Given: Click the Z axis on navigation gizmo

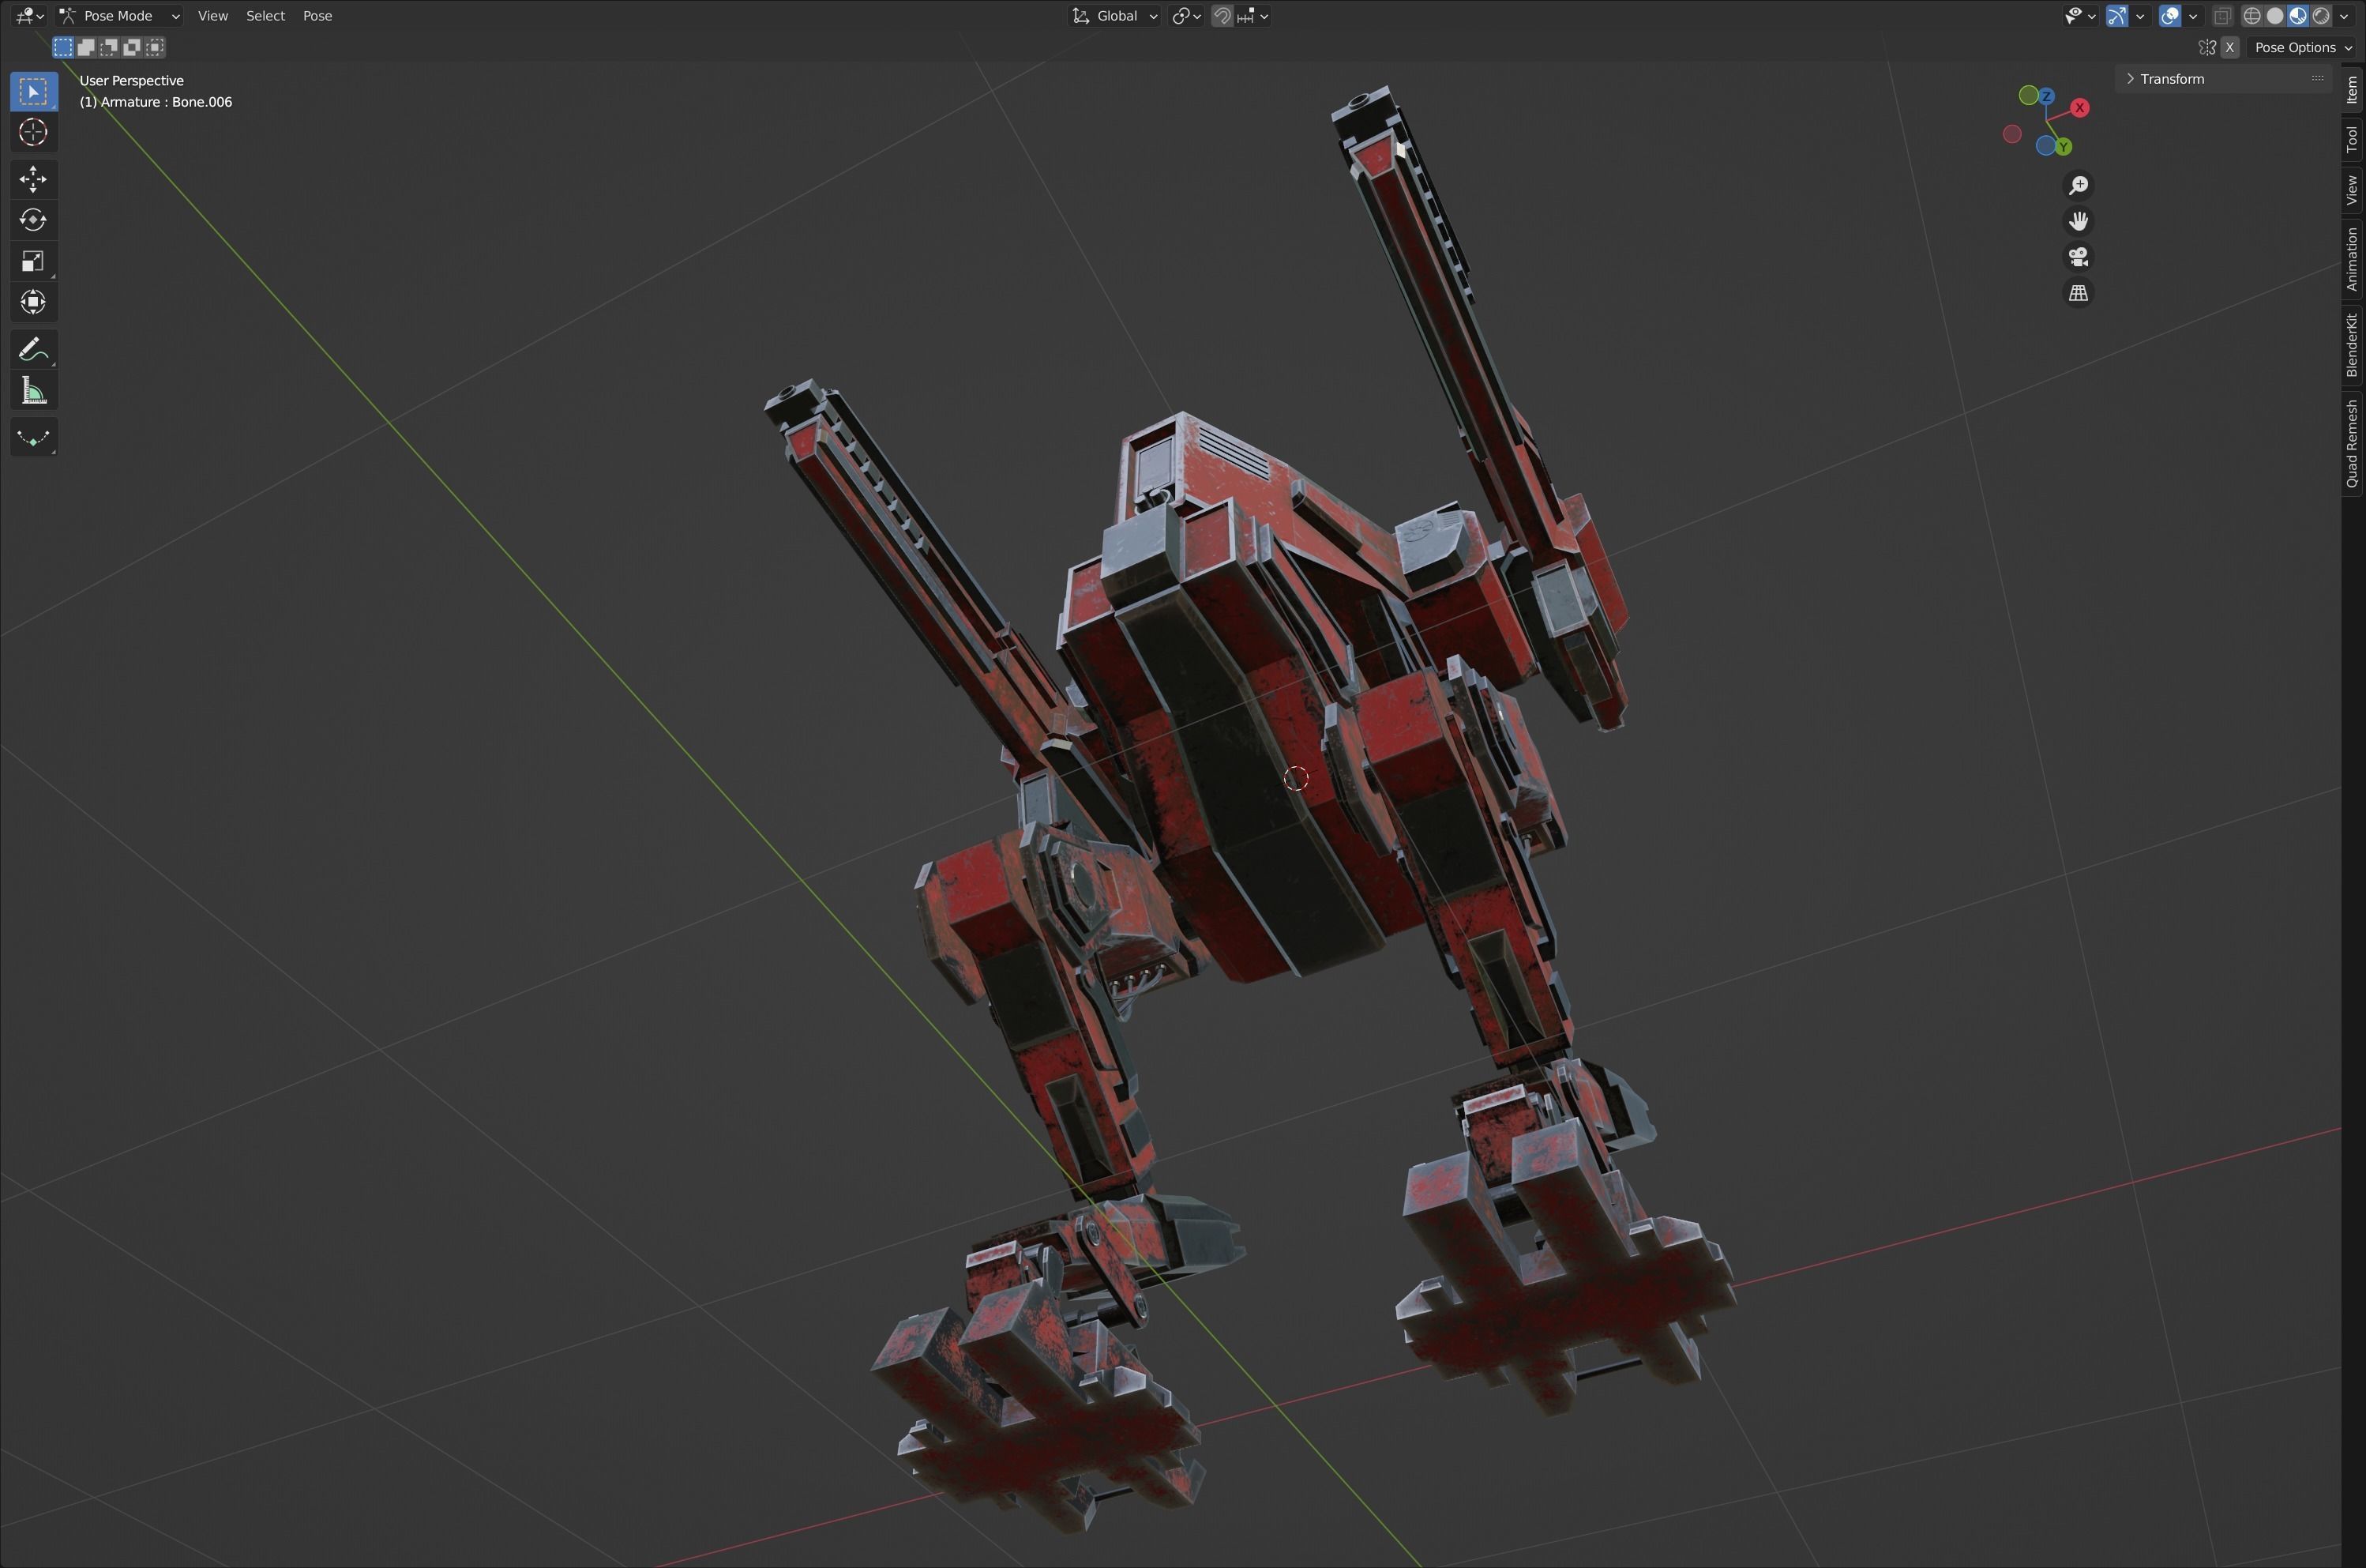Looking at the screenshot, I should [x=2046, y=96].
